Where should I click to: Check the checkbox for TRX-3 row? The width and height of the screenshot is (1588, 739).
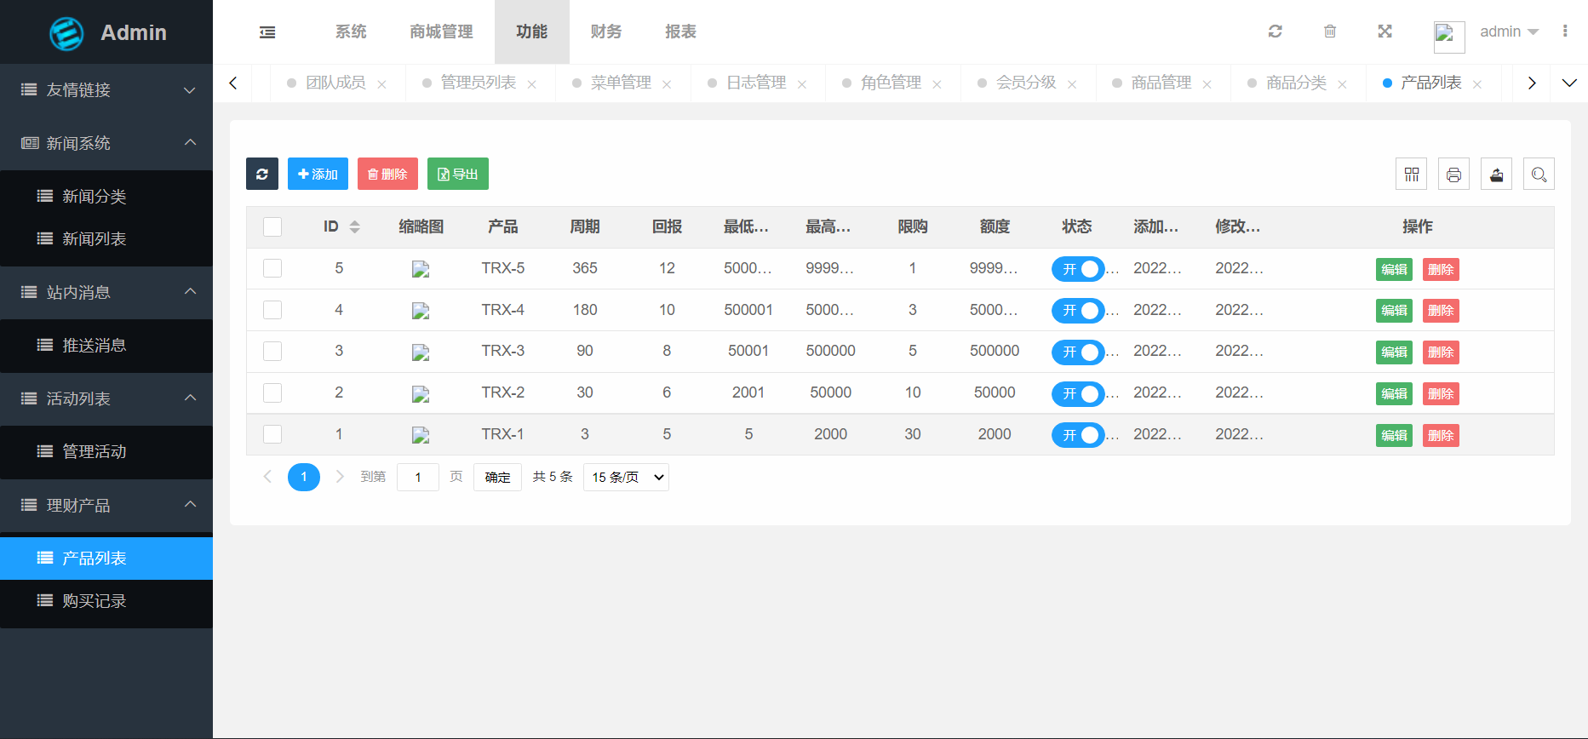pos(272,351)
